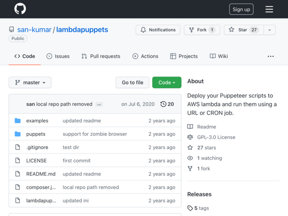Open the 'test dir' commit message

point(71,147)
